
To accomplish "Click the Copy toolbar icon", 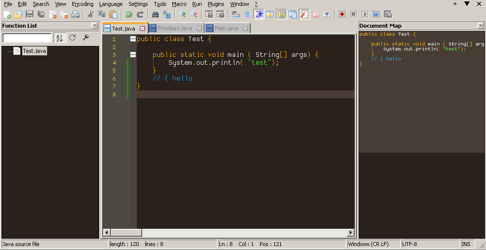I will 102,14.
